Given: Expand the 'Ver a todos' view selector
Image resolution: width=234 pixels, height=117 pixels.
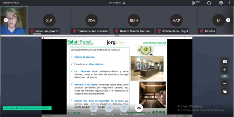Looking at the screenshot, I should tap(117, 3).
